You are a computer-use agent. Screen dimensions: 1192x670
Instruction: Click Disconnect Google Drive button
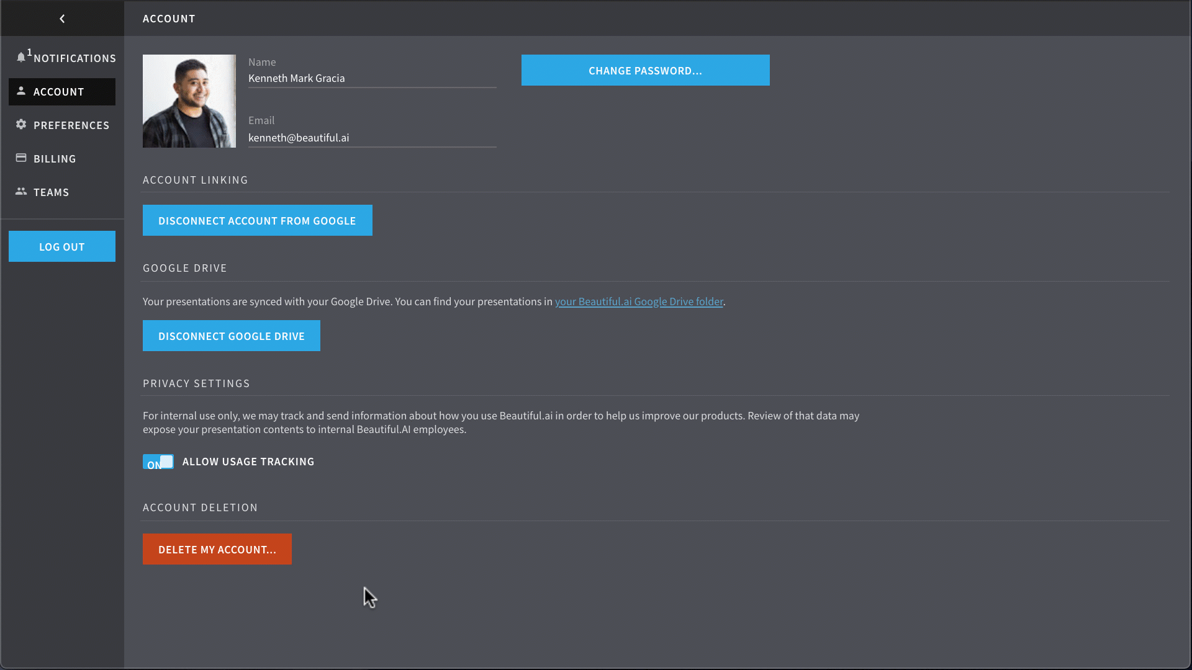pyautogui.click(x=231, y=336)
